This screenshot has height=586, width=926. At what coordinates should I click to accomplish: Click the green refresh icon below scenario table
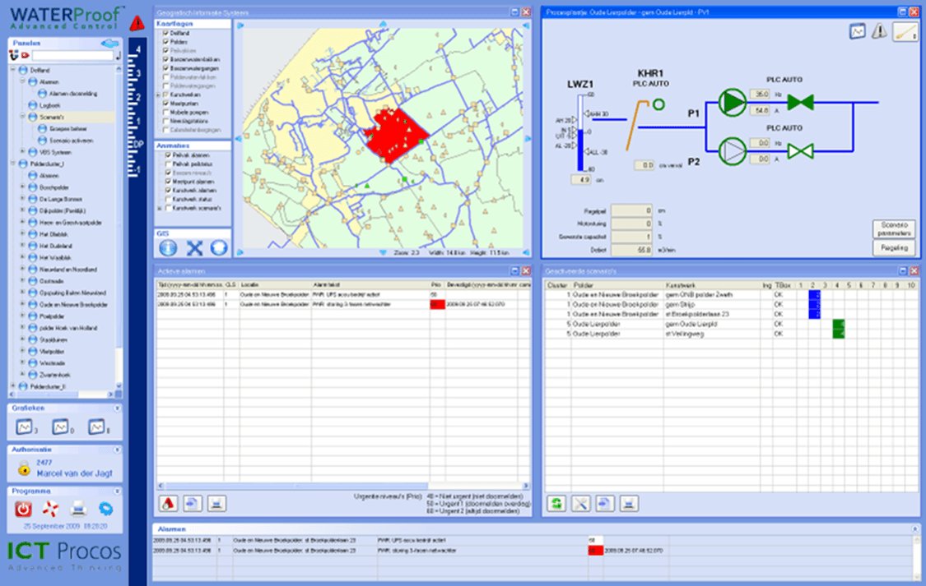pos(556,504)
